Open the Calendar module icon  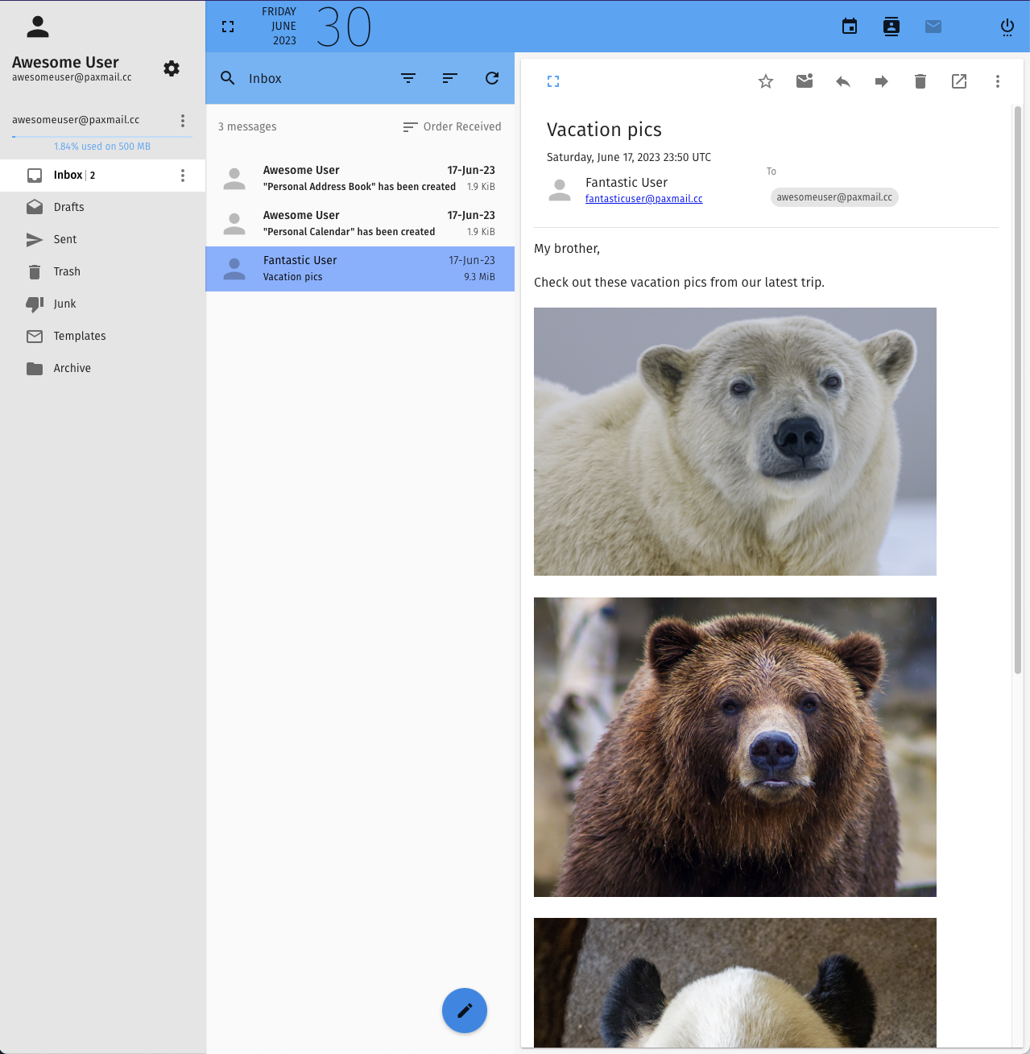click(x=850, y=27)
